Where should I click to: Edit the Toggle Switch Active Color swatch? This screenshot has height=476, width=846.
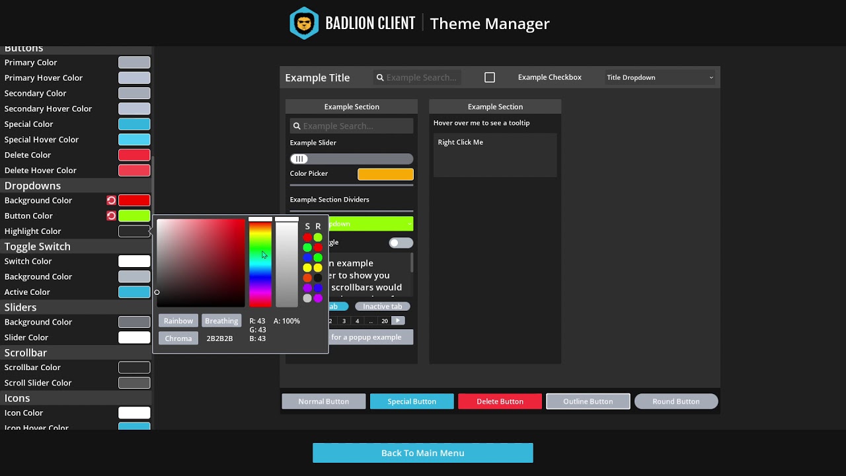tap(134, 292)
